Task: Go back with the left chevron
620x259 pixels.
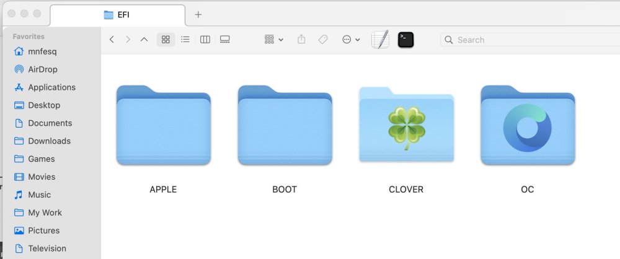Action: click(x=112, y=40)
